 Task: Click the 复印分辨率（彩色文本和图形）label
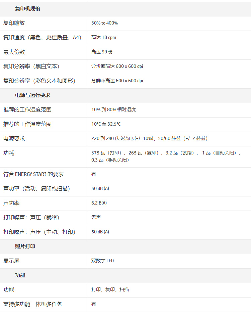(x=39, y=81)
